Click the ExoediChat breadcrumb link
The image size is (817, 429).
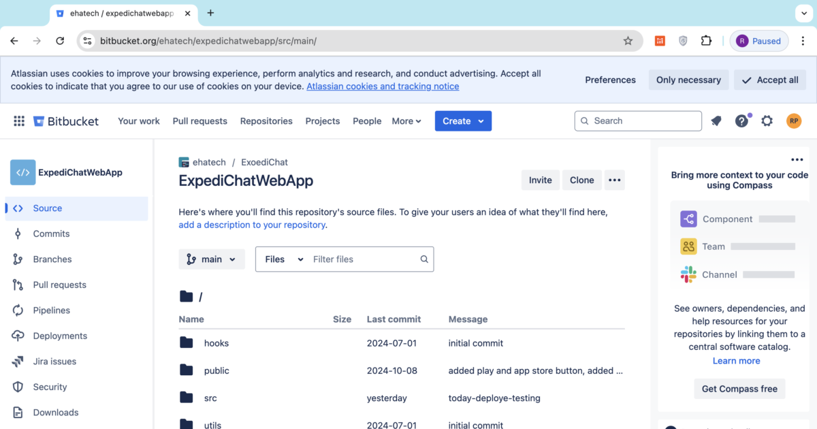click(x=264, y=162)
